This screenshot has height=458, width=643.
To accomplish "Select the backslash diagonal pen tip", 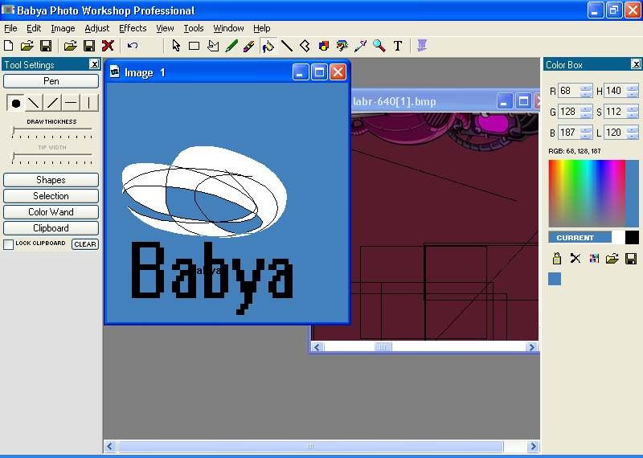I will coord(34,103).
